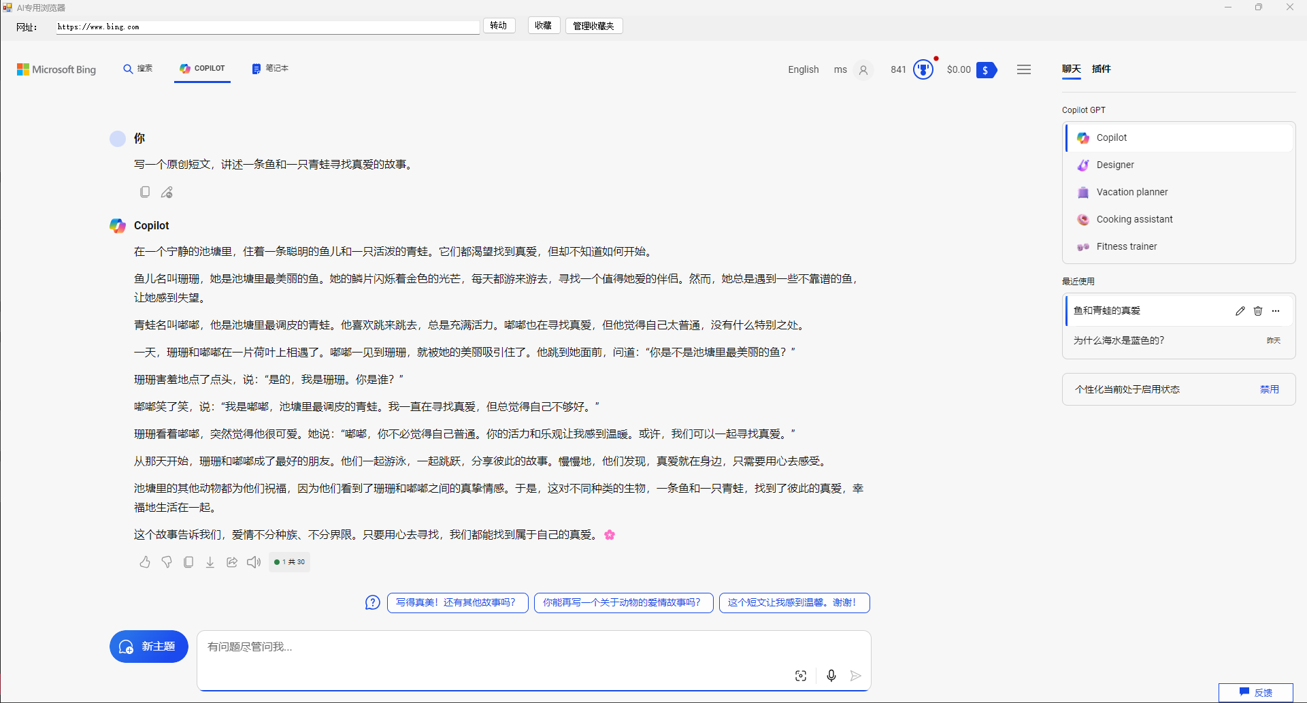The height and width of the screenshot is (703, 1307).
Task: Click 禁用 to disable personalization
Action: coord(1269,389)
